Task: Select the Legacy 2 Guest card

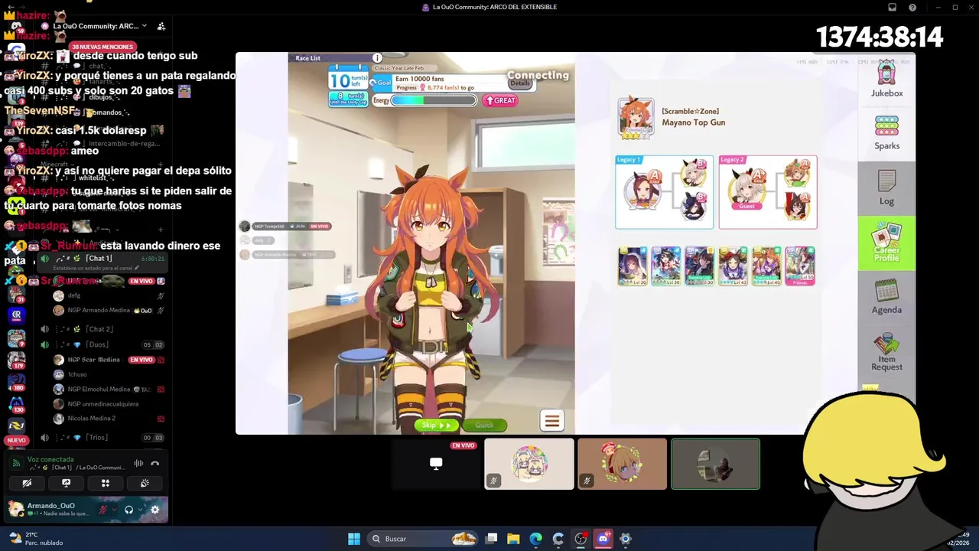Action: click(768, 192)
